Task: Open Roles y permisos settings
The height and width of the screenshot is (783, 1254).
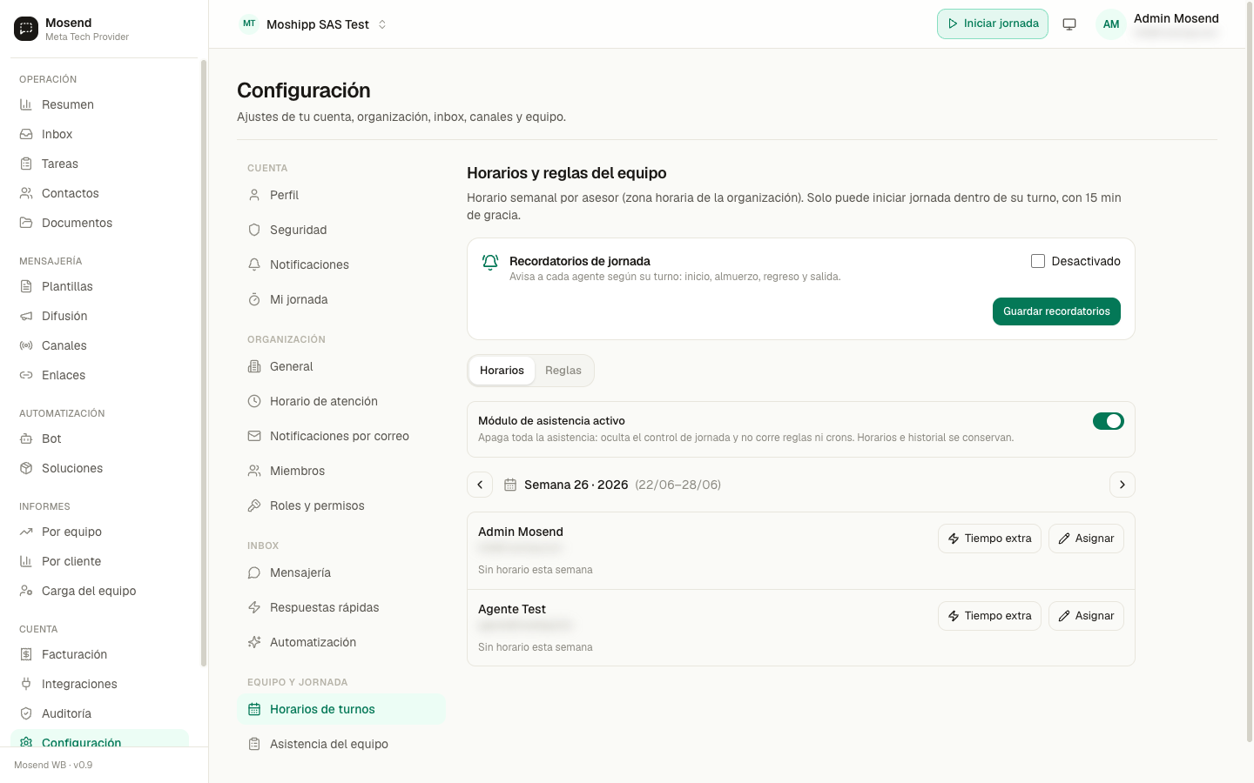Action: click(341, 505)
